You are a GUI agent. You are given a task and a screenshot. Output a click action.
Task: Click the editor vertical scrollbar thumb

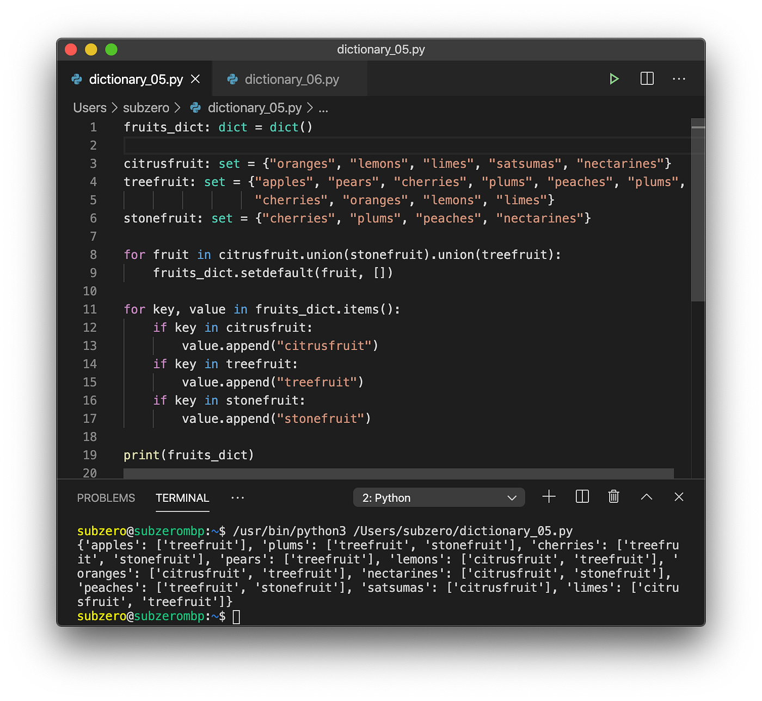pyautogui.click(x=698, y=210)
